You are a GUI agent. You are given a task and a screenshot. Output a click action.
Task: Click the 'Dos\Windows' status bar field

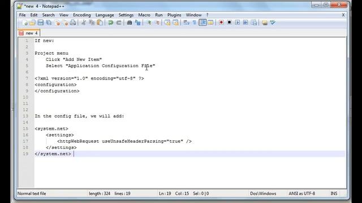(263, 193)
